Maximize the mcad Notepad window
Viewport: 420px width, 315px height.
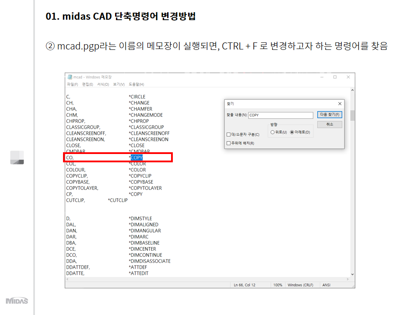[x=335, y=77]
